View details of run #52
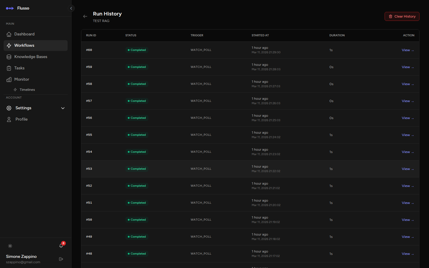The image size is (429, 268). (x=408, y=186)
